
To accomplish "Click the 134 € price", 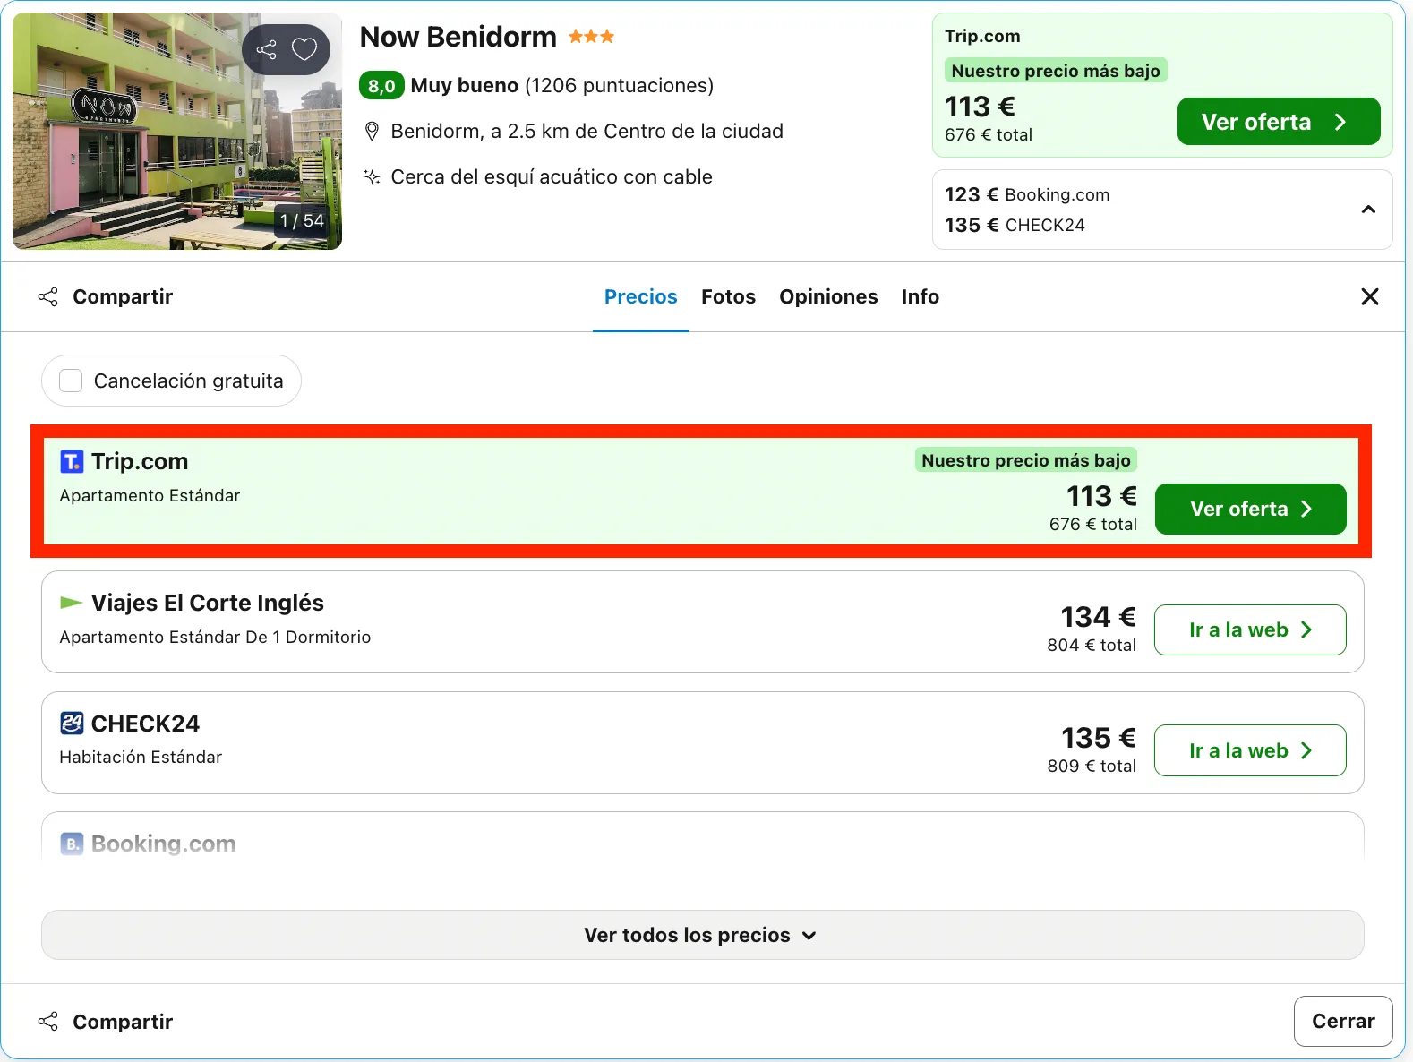I will click(x=1098, y=617).
